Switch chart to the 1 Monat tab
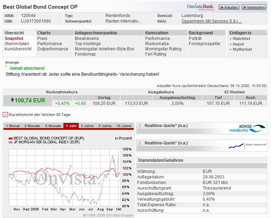271x218 pixels. click(13, 126)
